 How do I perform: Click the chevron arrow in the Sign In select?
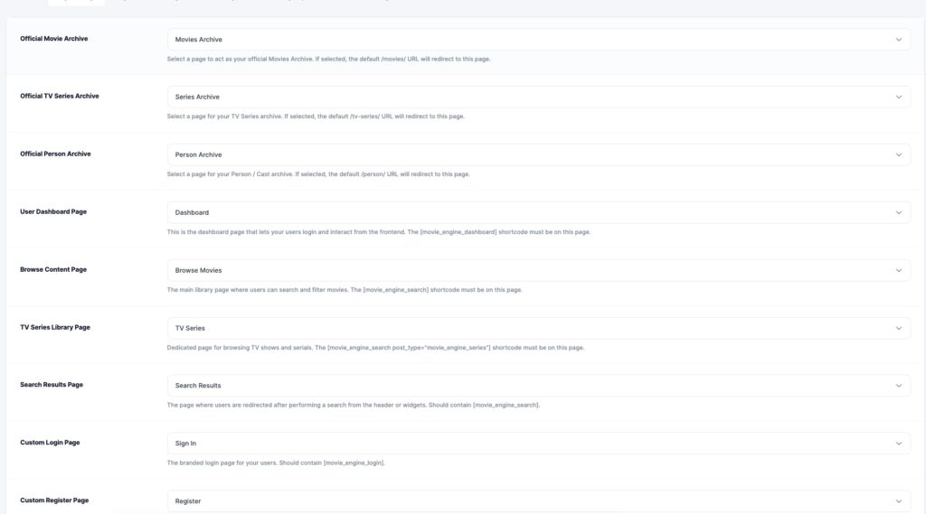[x=898, y=444]
